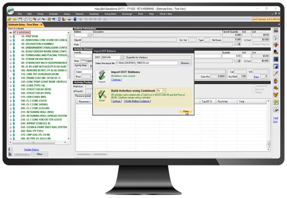The image size is (287, 198).
Task: Click the Sigma summation toolbar icon
Action: 59,19
